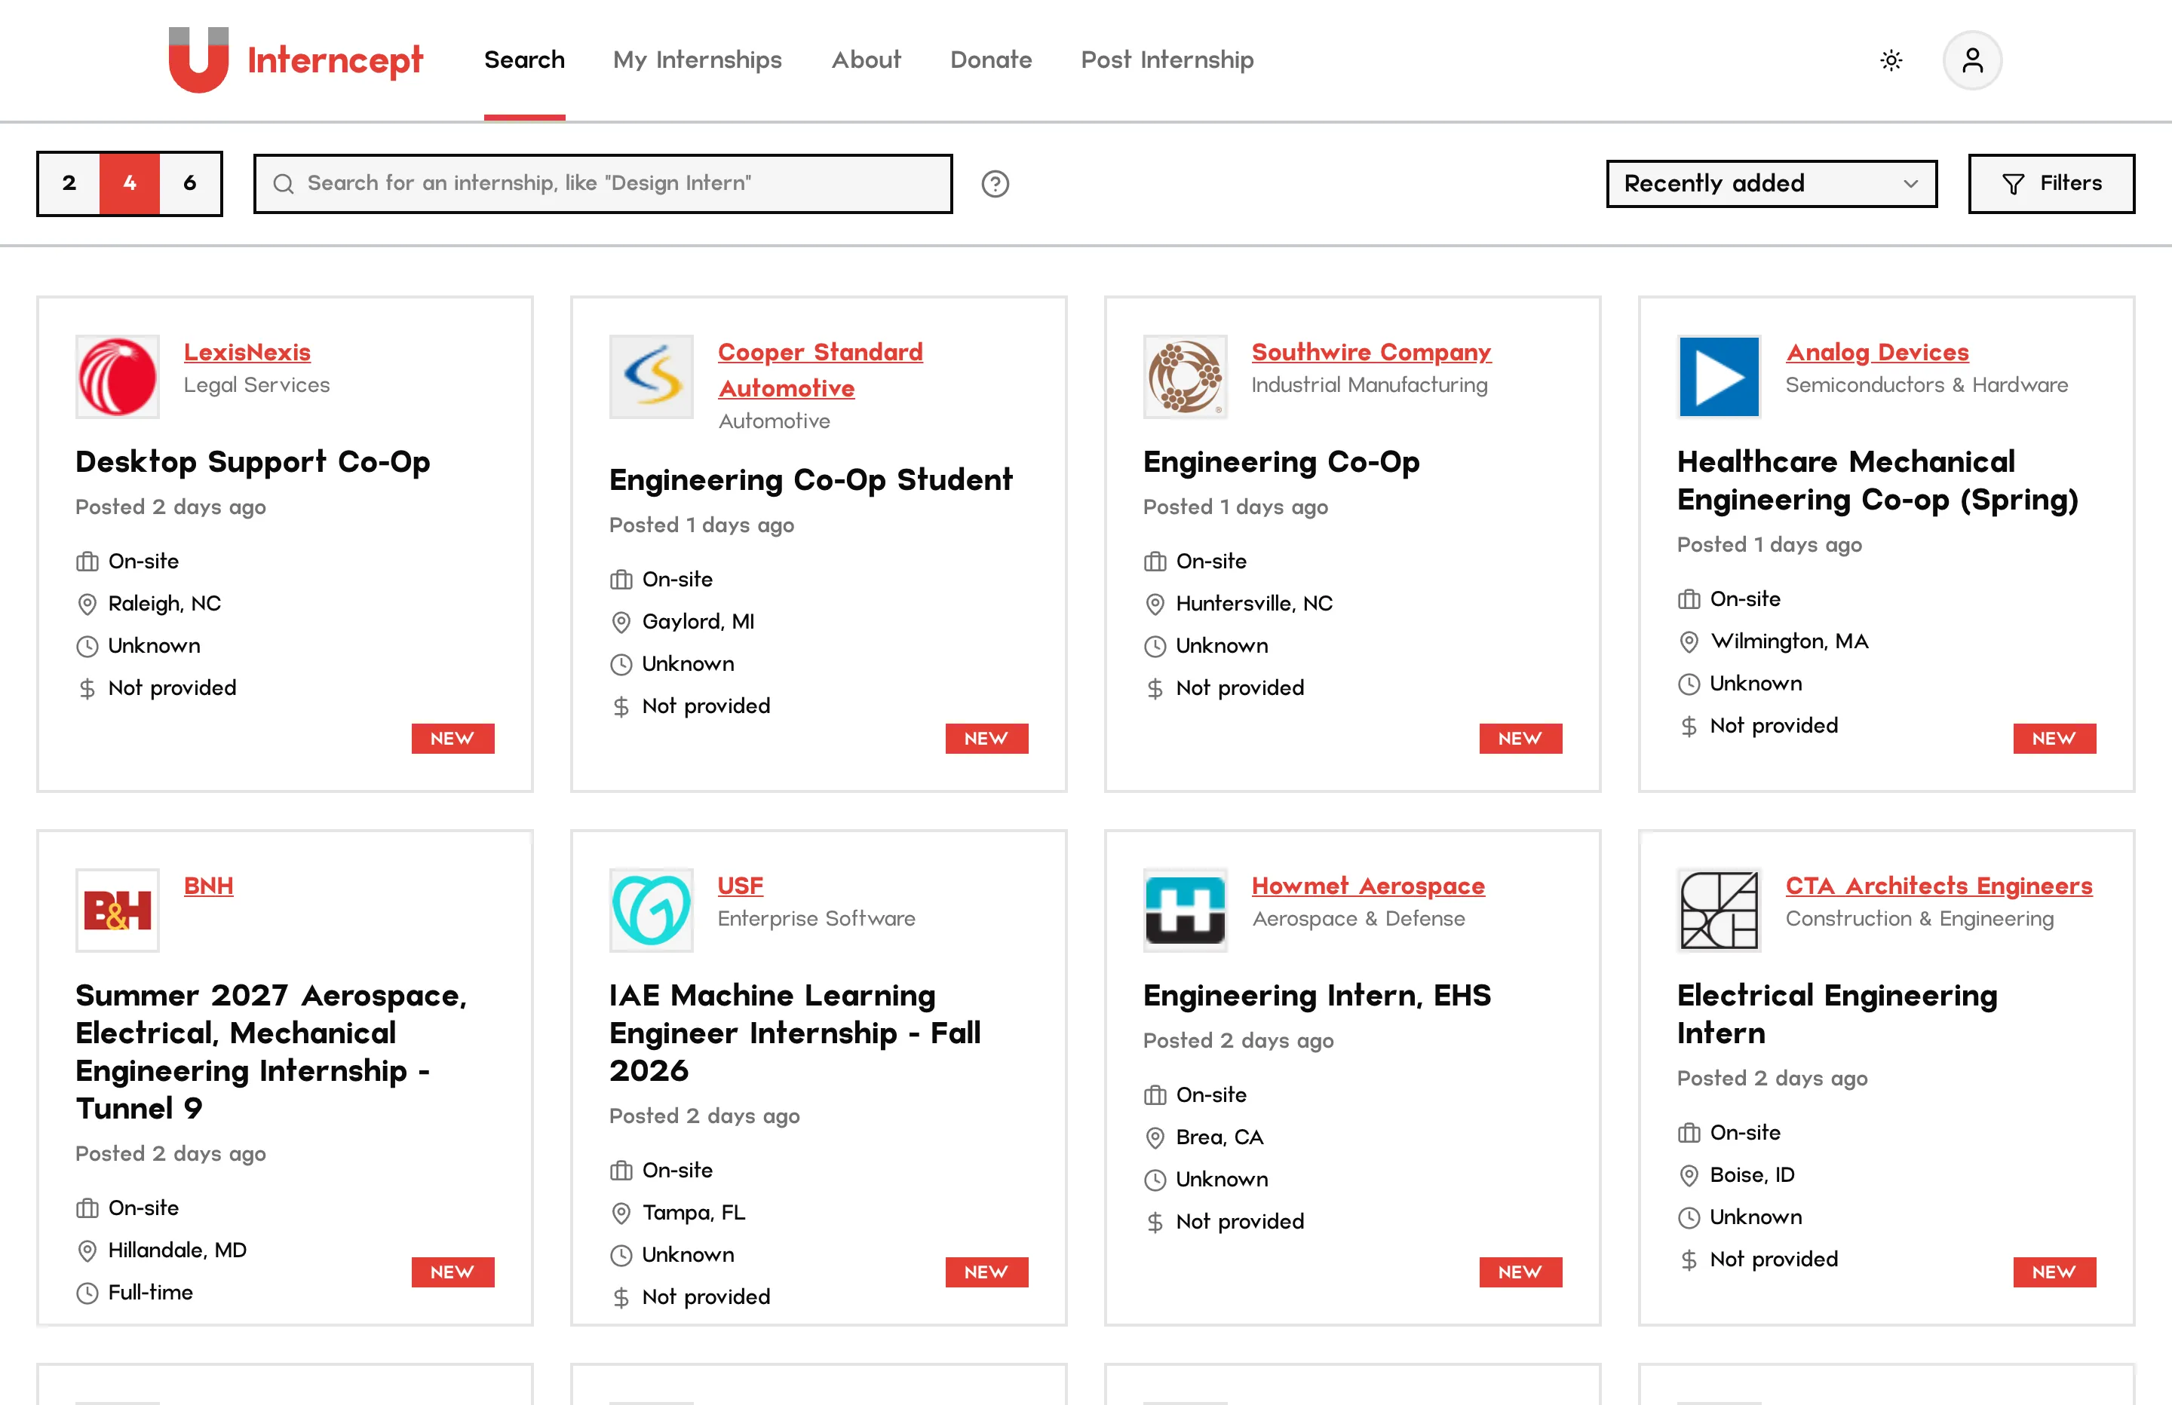The height and width of the screenshot is (1405, 2172).
Task: Click the briefcase On-site icon on Analog Devices card
Action: tap(1689, 599)
